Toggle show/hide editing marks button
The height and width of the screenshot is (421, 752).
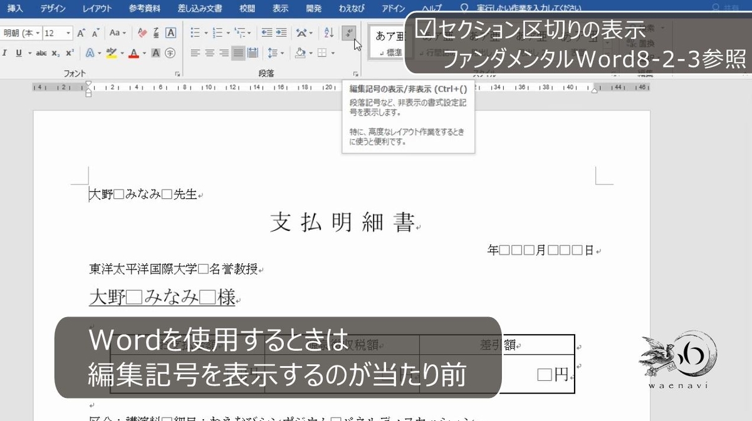click(x=349, y=33)
